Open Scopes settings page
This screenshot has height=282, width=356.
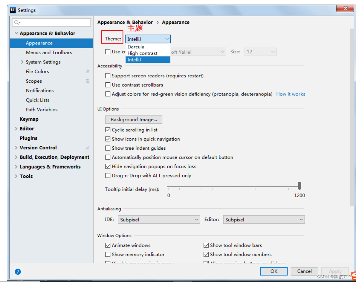pos(34,81)
